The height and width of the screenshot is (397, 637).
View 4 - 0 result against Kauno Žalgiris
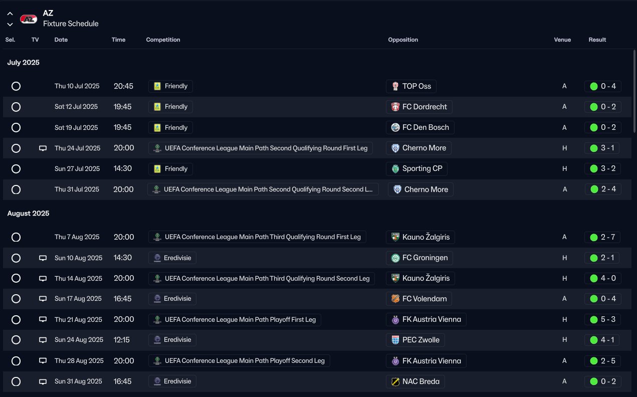[603, 278]
